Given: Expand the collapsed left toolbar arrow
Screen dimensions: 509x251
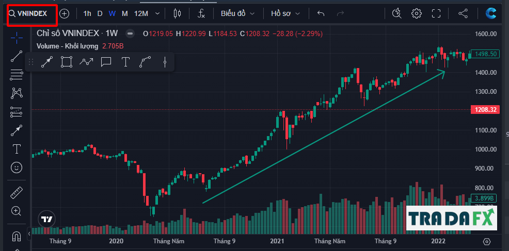Looking at the screenshot, I should click(x=29, y=233).
